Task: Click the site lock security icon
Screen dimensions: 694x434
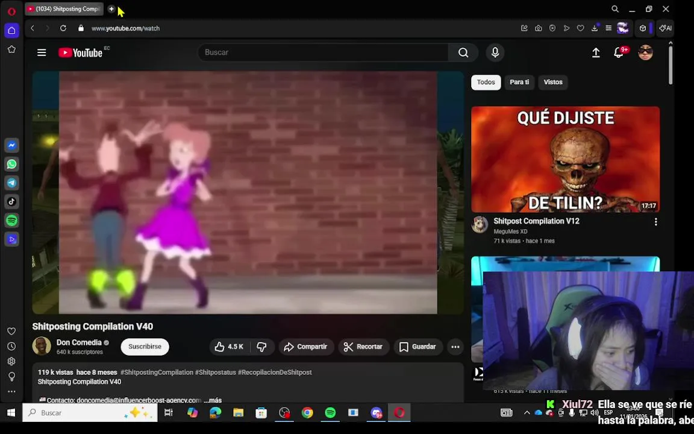Action: pyautogui.click(x=81, y=28)
